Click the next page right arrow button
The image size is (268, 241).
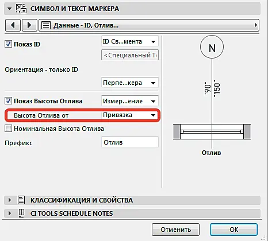pos(29,25)
